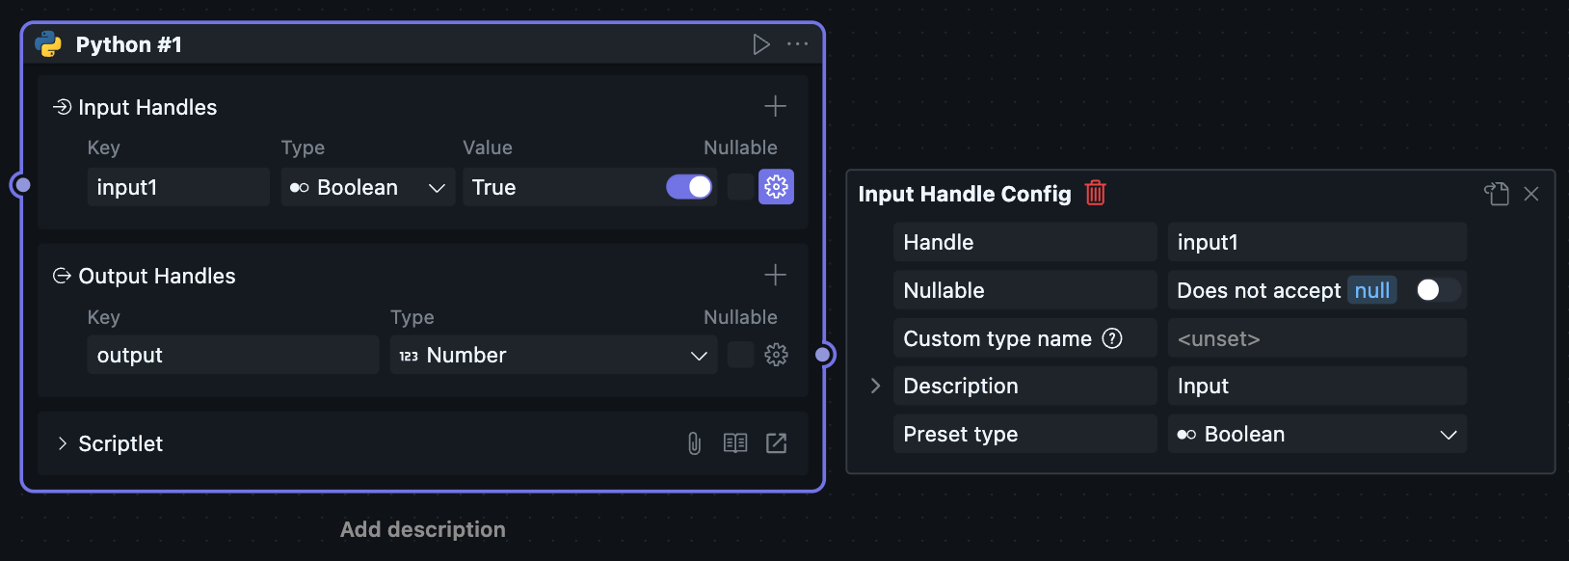Open the Scriptlet book view icon
Viewport: 1569px width, 561px height.
(x=735, y=443)
